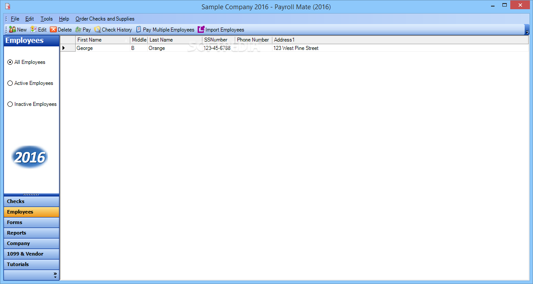Select row indicator arrow for George
533x284 pixels.
[x=68, y=48]
